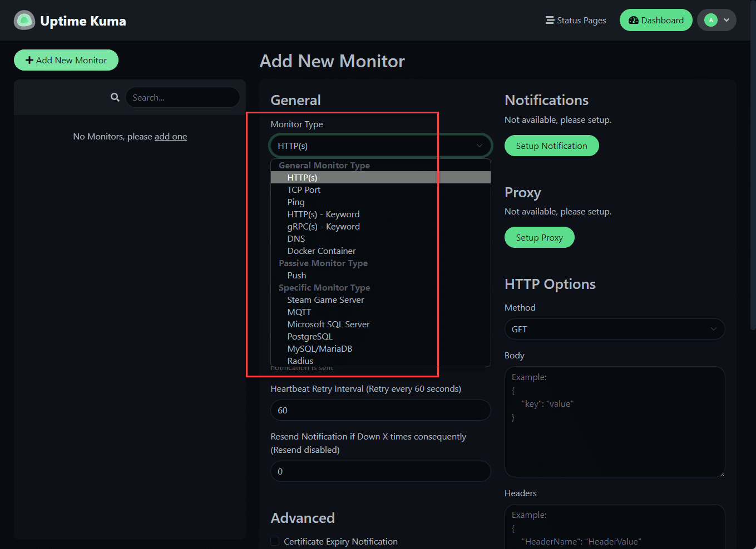Select HTTP(s) monitor type option
Viewport: 756px width, 549px height.
381,177
